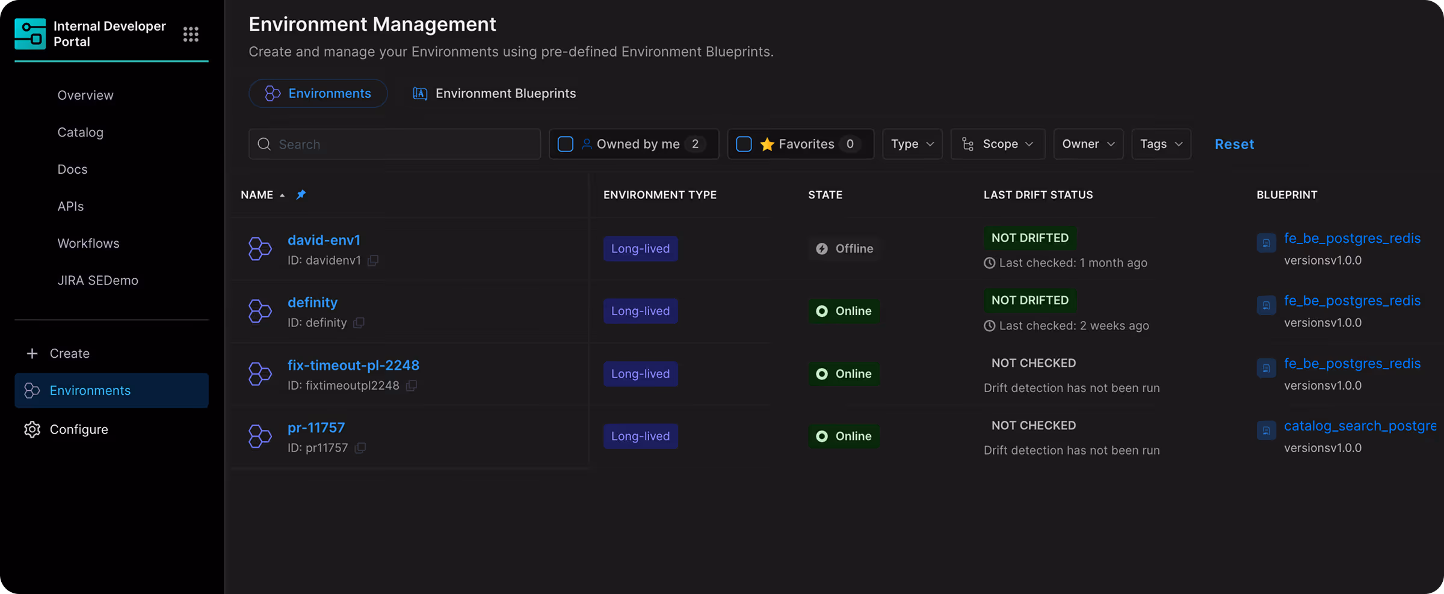
Task: Expand the Type filter dropdown
Action: click(x=912, y=144)
